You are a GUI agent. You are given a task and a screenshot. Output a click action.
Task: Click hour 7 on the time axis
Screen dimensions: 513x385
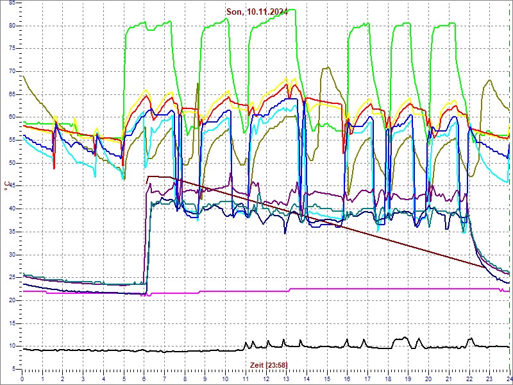pos(165,378)
